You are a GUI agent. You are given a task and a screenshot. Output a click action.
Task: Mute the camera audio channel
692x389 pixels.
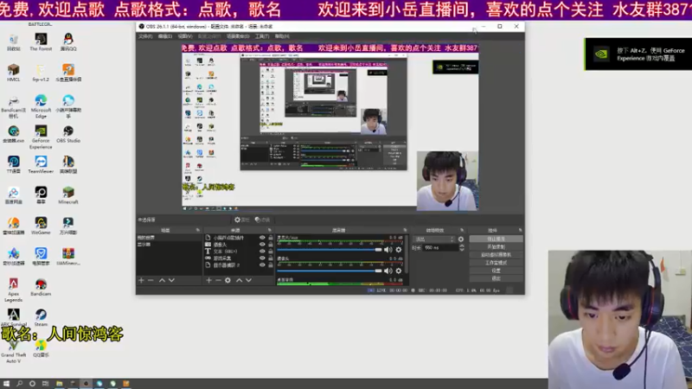coord(388,271)
